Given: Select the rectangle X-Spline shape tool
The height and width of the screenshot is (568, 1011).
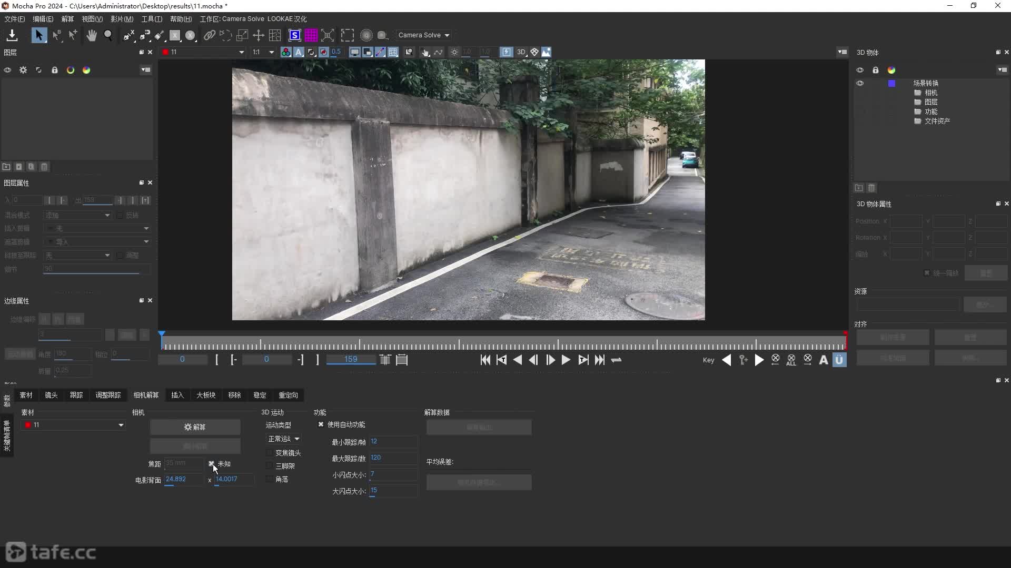Looking at the screenshot, I should pos(175,35).
